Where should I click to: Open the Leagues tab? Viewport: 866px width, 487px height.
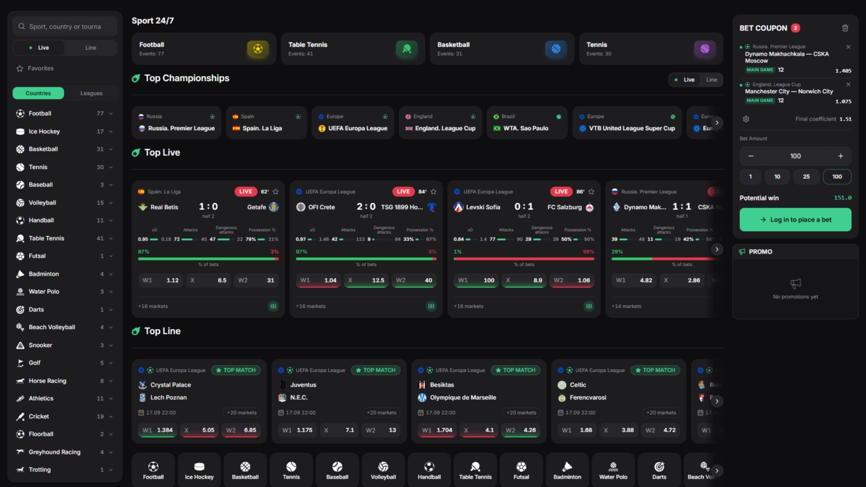coord(91,93)
